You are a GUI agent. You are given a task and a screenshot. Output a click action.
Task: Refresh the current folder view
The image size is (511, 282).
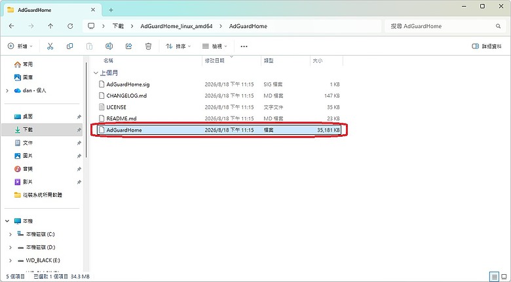point(70,26)
